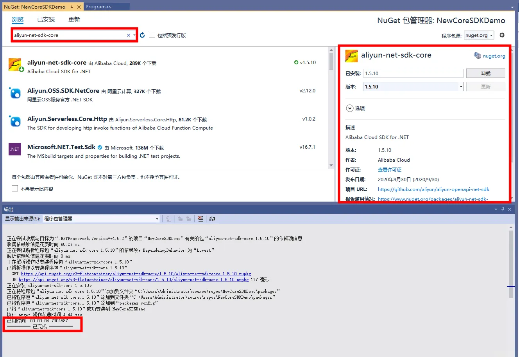Viewport: 519px width, 357px height.
Task: Go to the previous message in Output
Action: tap(180, 219)
